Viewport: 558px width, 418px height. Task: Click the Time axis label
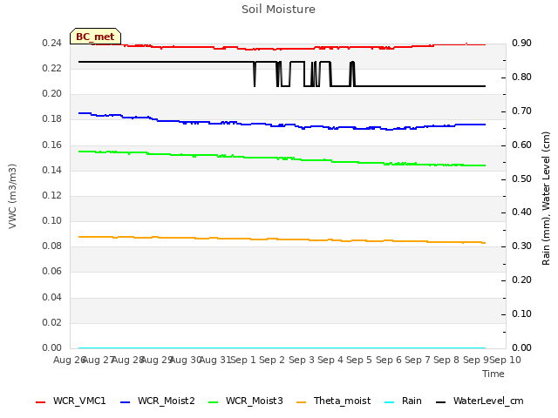point(493,374)
